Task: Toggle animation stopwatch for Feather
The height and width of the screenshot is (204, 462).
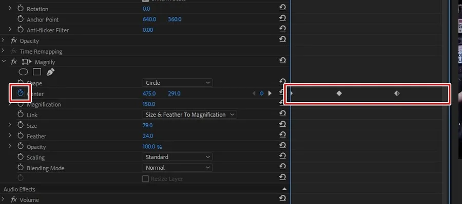Action: pos(21,135)
